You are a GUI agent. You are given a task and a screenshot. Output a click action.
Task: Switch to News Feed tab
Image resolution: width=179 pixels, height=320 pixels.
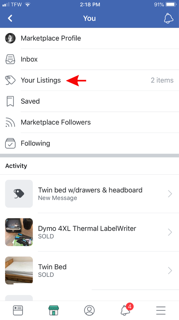click(x=18, y=310)
